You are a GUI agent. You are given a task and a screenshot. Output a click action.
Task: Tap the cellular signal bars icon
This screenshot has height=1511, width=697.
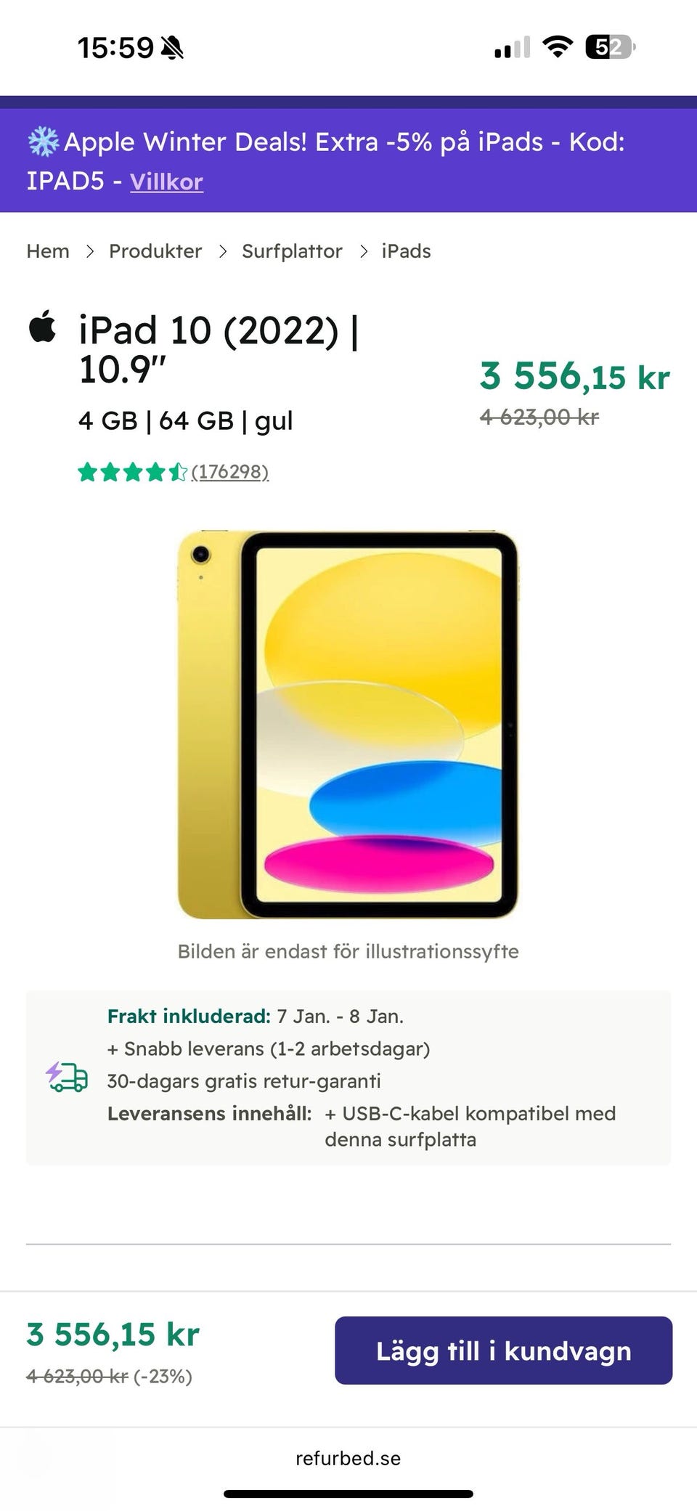point(510,47)
